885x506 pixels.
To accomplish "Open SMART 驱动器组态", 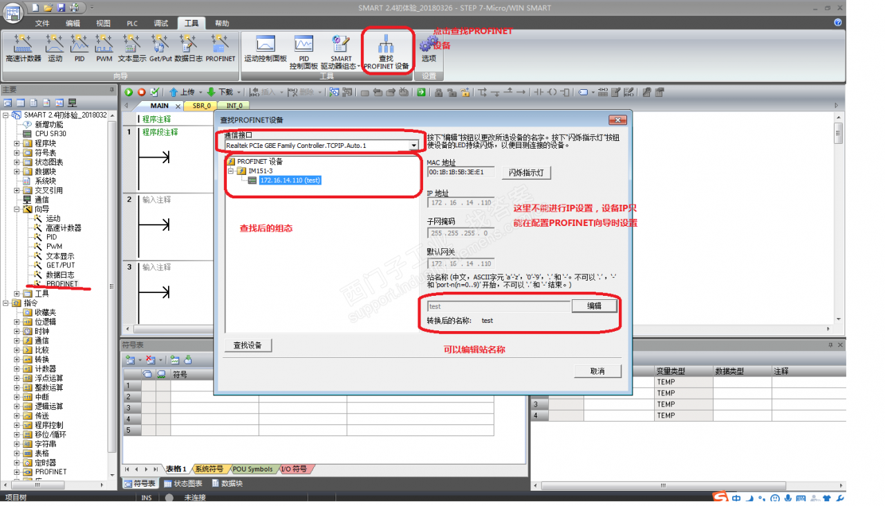I will [x=340, y=52].
